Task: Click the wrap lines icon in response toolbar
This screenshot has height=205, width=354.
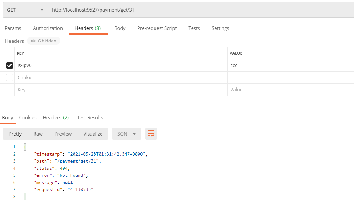Action: pyautogui.click(x=151, y=134)
